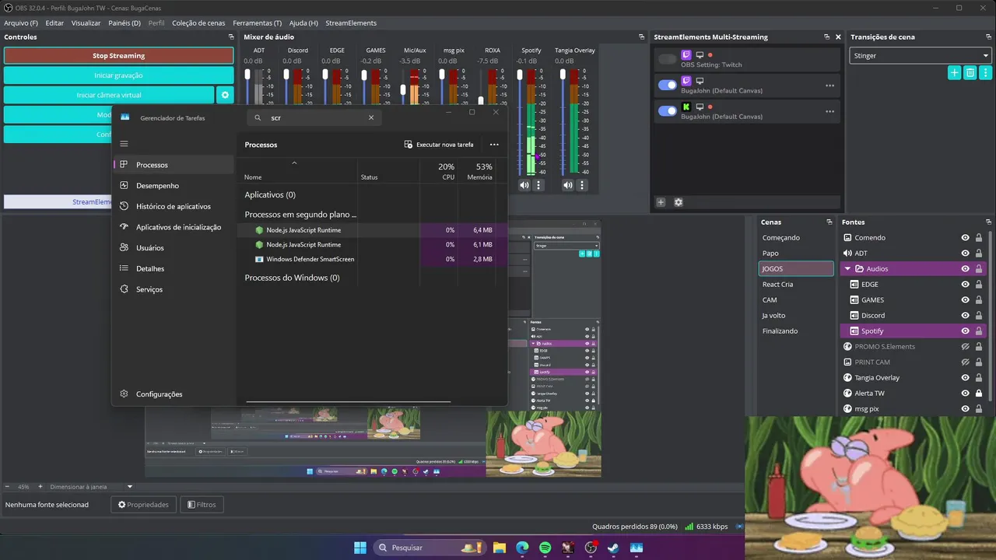Open Steam from the taskbar
Screen dimensions: 996x560
[x=613, y=548]
